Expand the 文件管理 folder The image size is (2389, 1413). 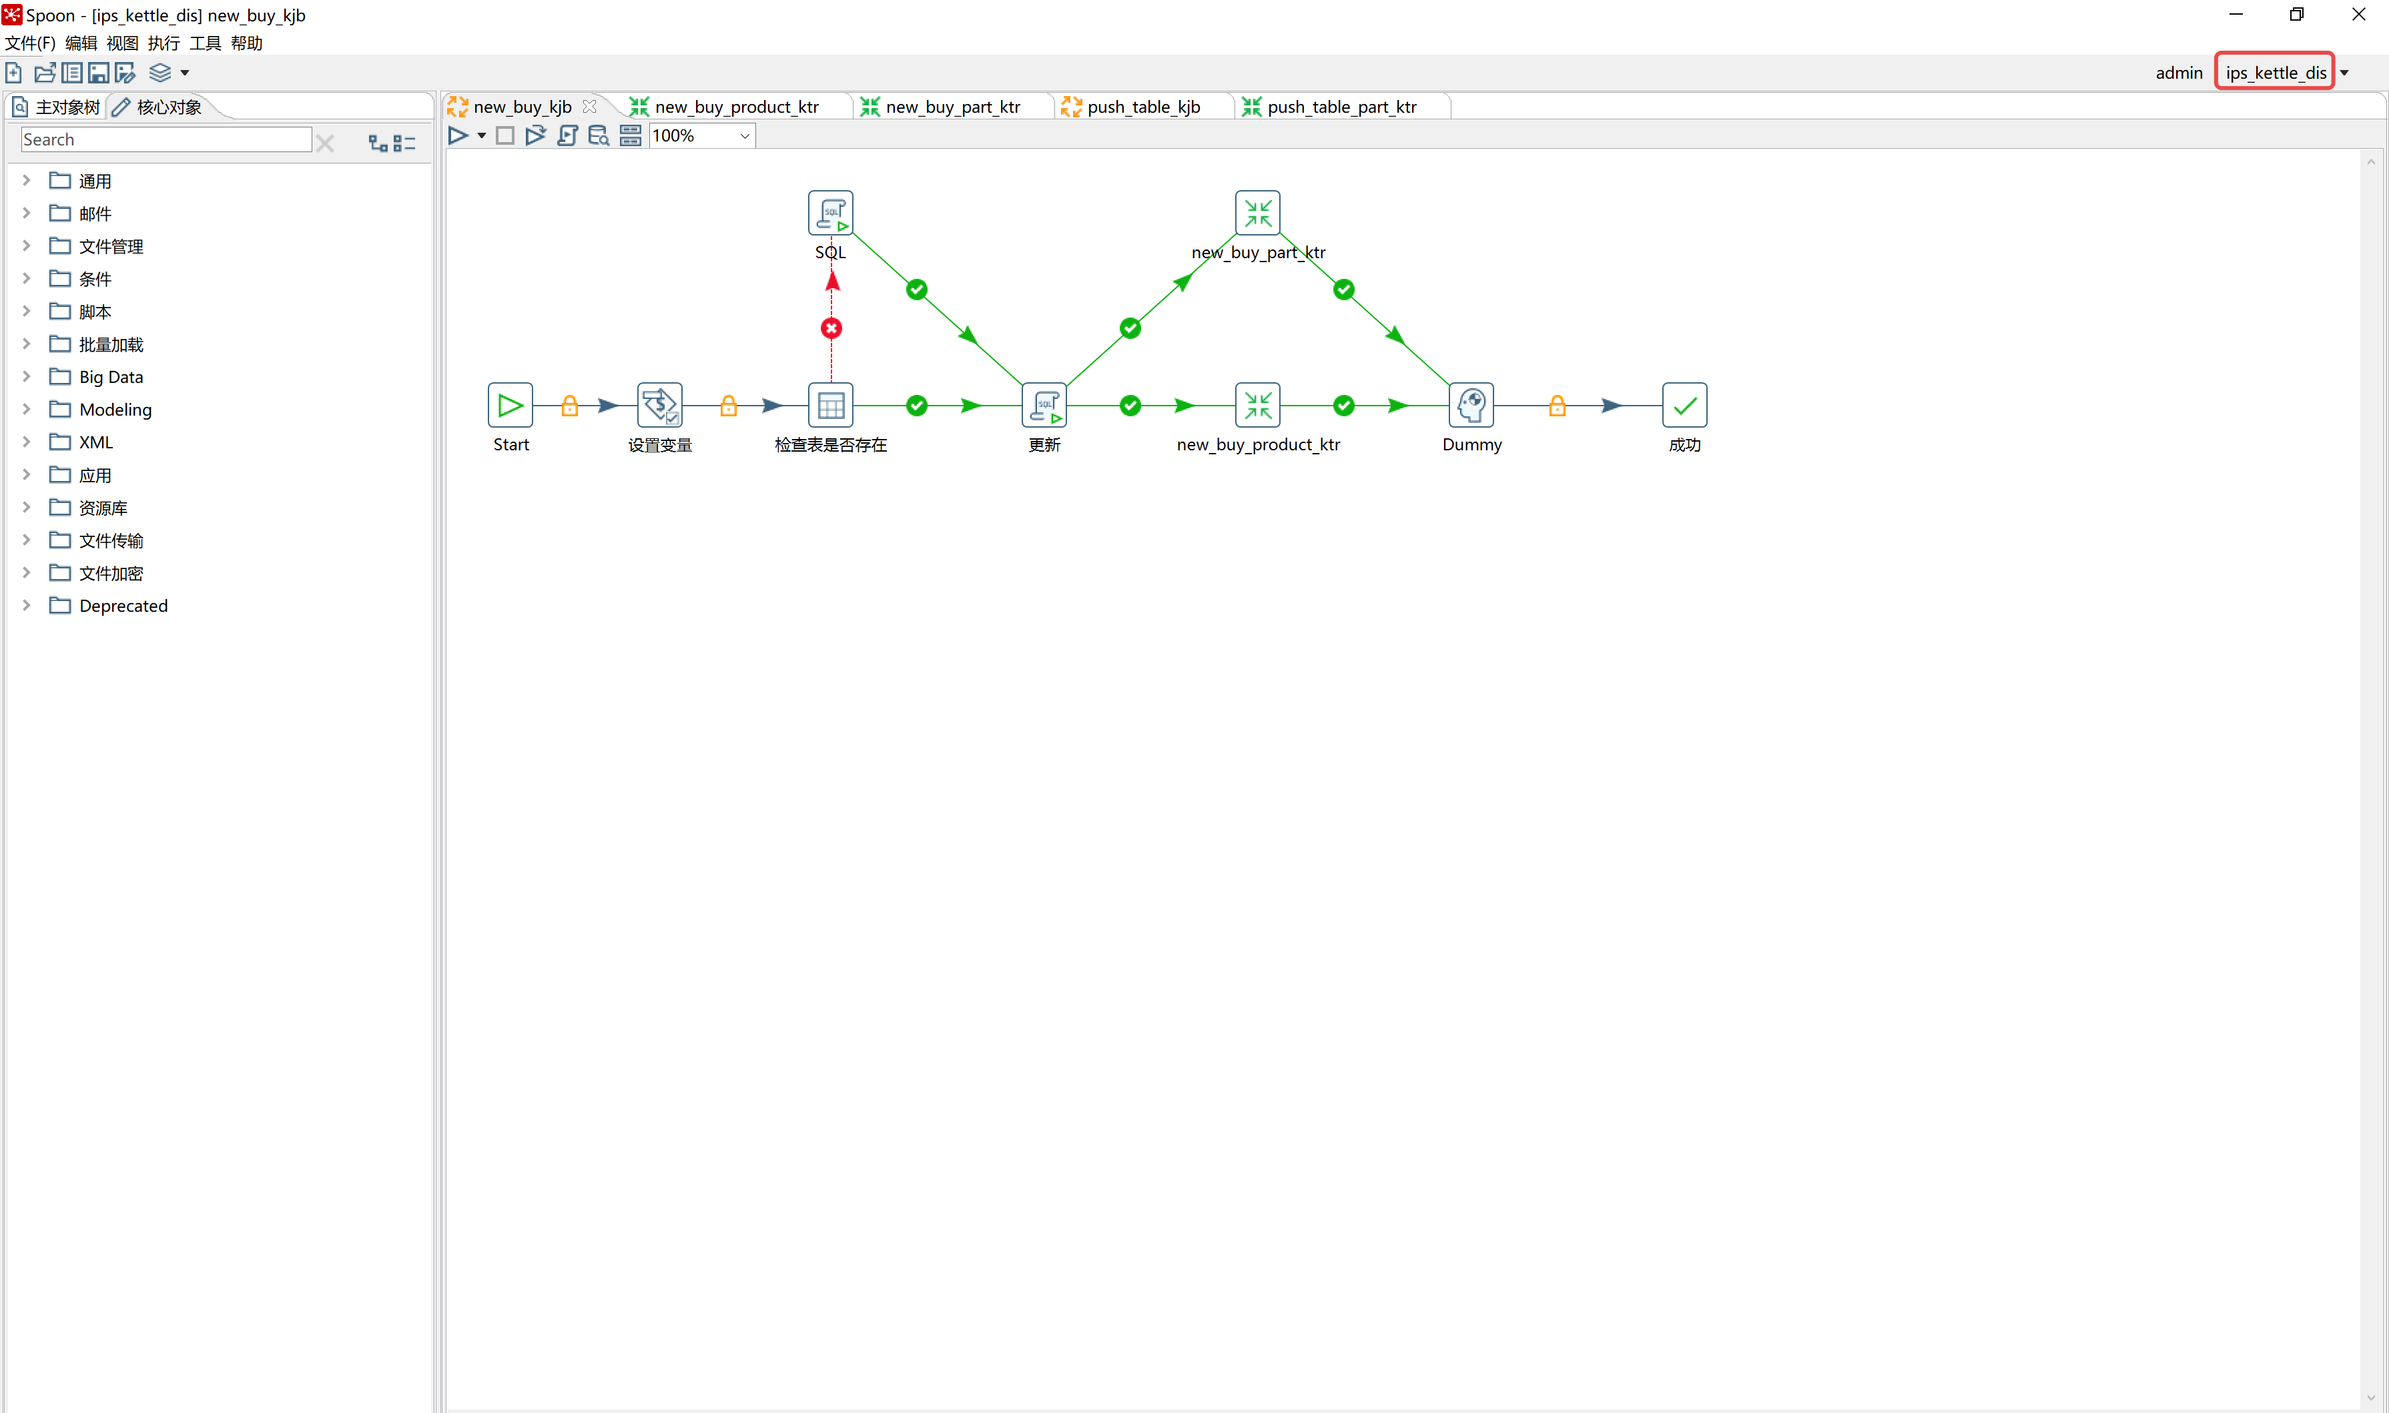tap(27, 246)
